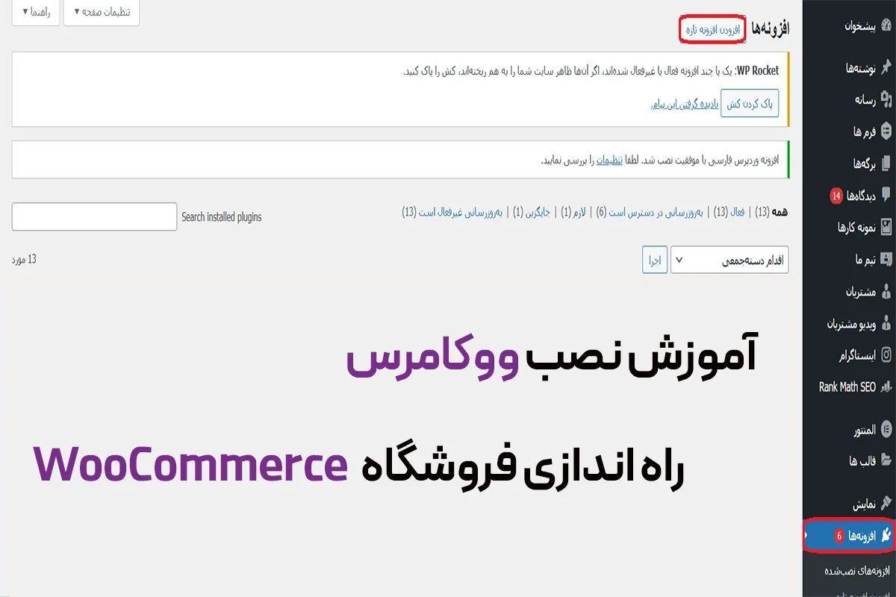
Task: Click the Rank Math SEO icon
Action: pos(887,387)
